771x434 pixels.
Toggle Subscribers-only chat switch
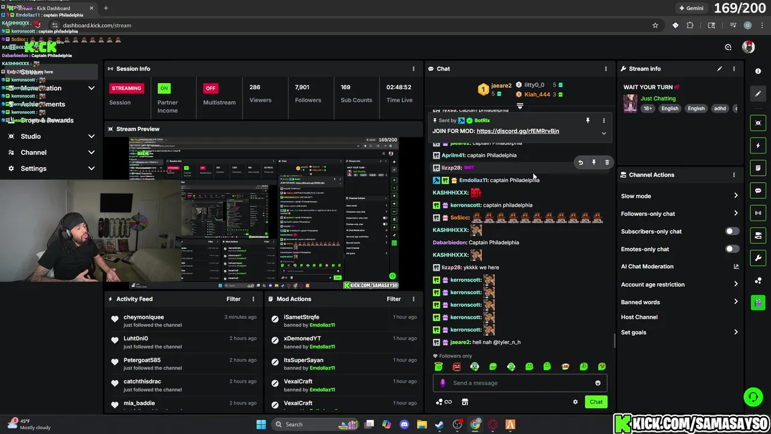tap(732, 231)
